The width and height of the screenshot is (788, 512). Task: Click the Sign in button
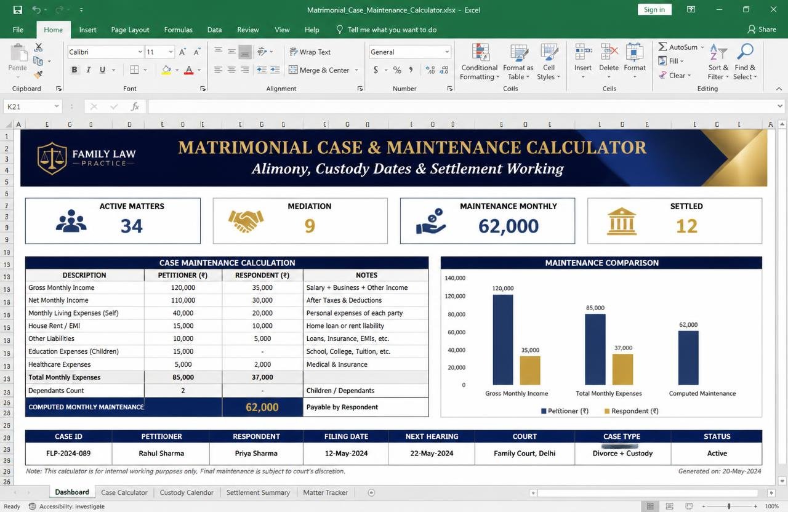[x=654, y=10]
